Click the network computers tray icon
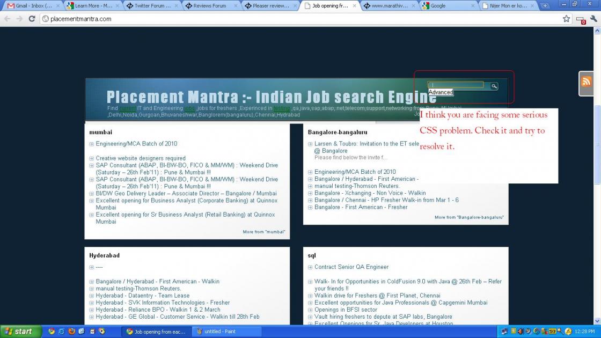Image resolution: width=601 pixels, height=338 pixels. (x=504, y=332)
